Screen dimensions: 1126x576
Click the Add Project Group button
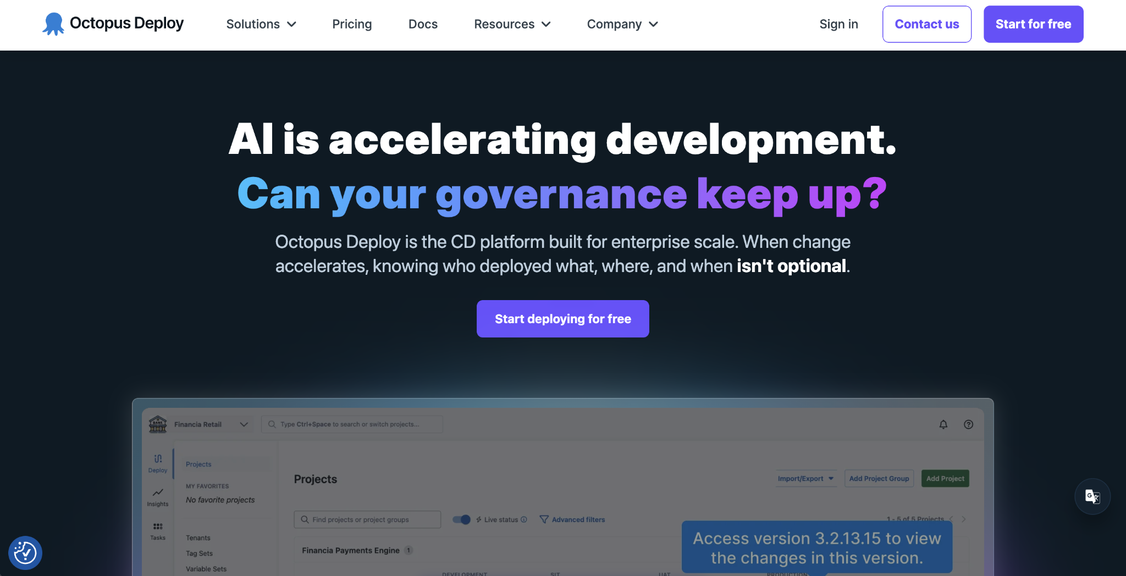coord(879,479)
